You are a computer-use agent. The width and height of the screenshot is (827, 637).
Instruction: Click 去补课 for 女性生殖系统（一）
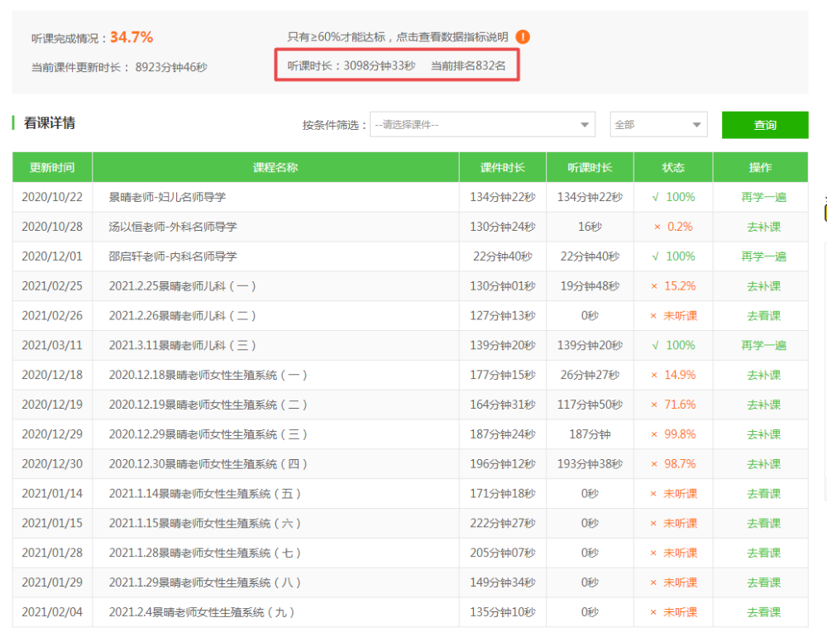coord(763,376)
